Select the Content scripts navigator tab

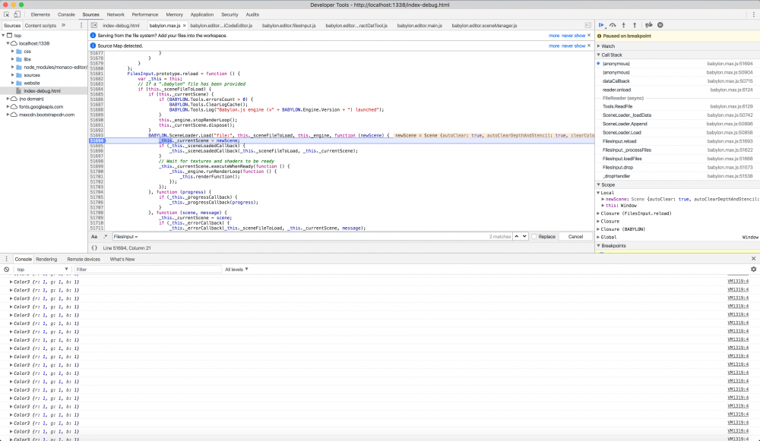click(x=40, y=26)
